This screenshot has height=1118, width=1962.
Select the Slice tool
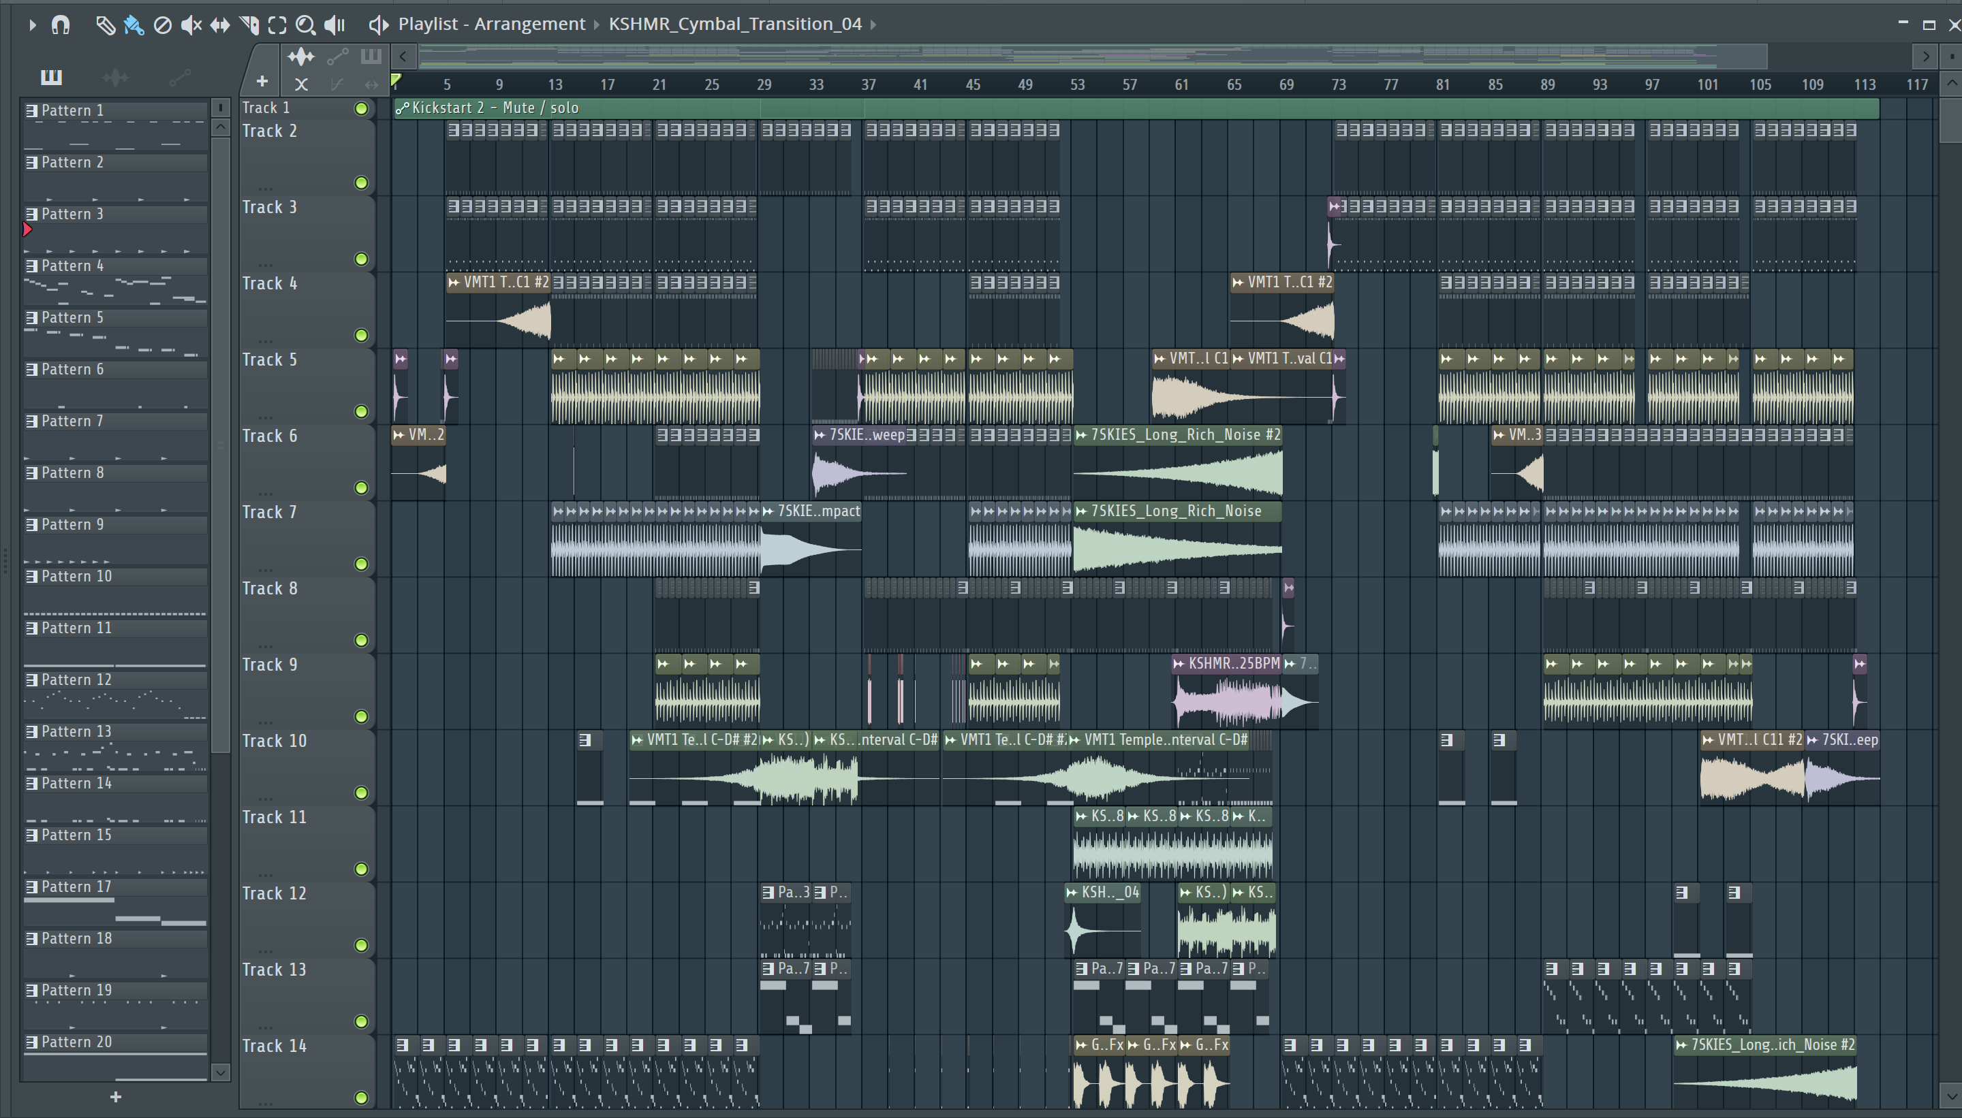[x=249, y=25]
